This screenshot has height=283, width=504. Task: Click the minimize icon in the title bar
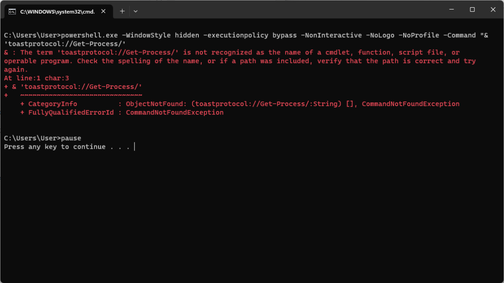coord(451,9)
